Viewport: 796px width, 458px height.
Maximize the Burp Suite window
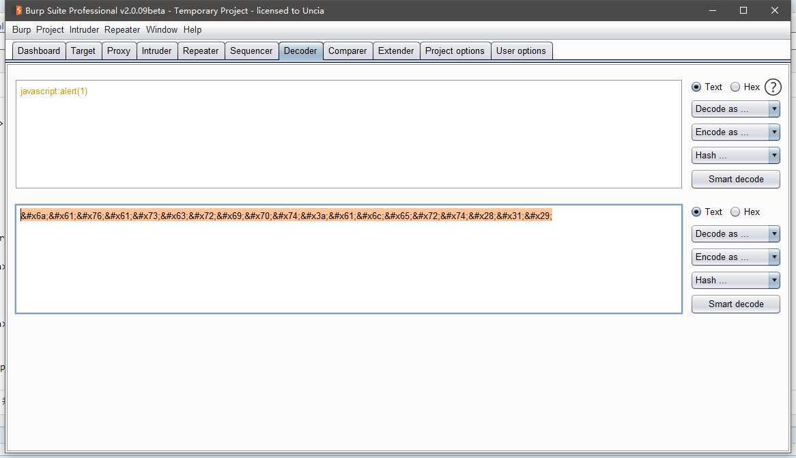pyautogui.click(x=743, y=10)
